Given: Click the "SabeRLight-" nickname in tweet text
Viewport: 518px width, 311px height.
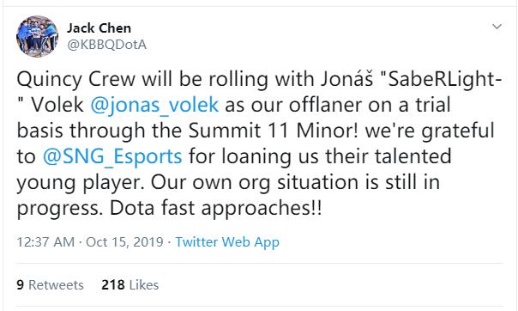Looking at the screenshot, I should 445,80.
